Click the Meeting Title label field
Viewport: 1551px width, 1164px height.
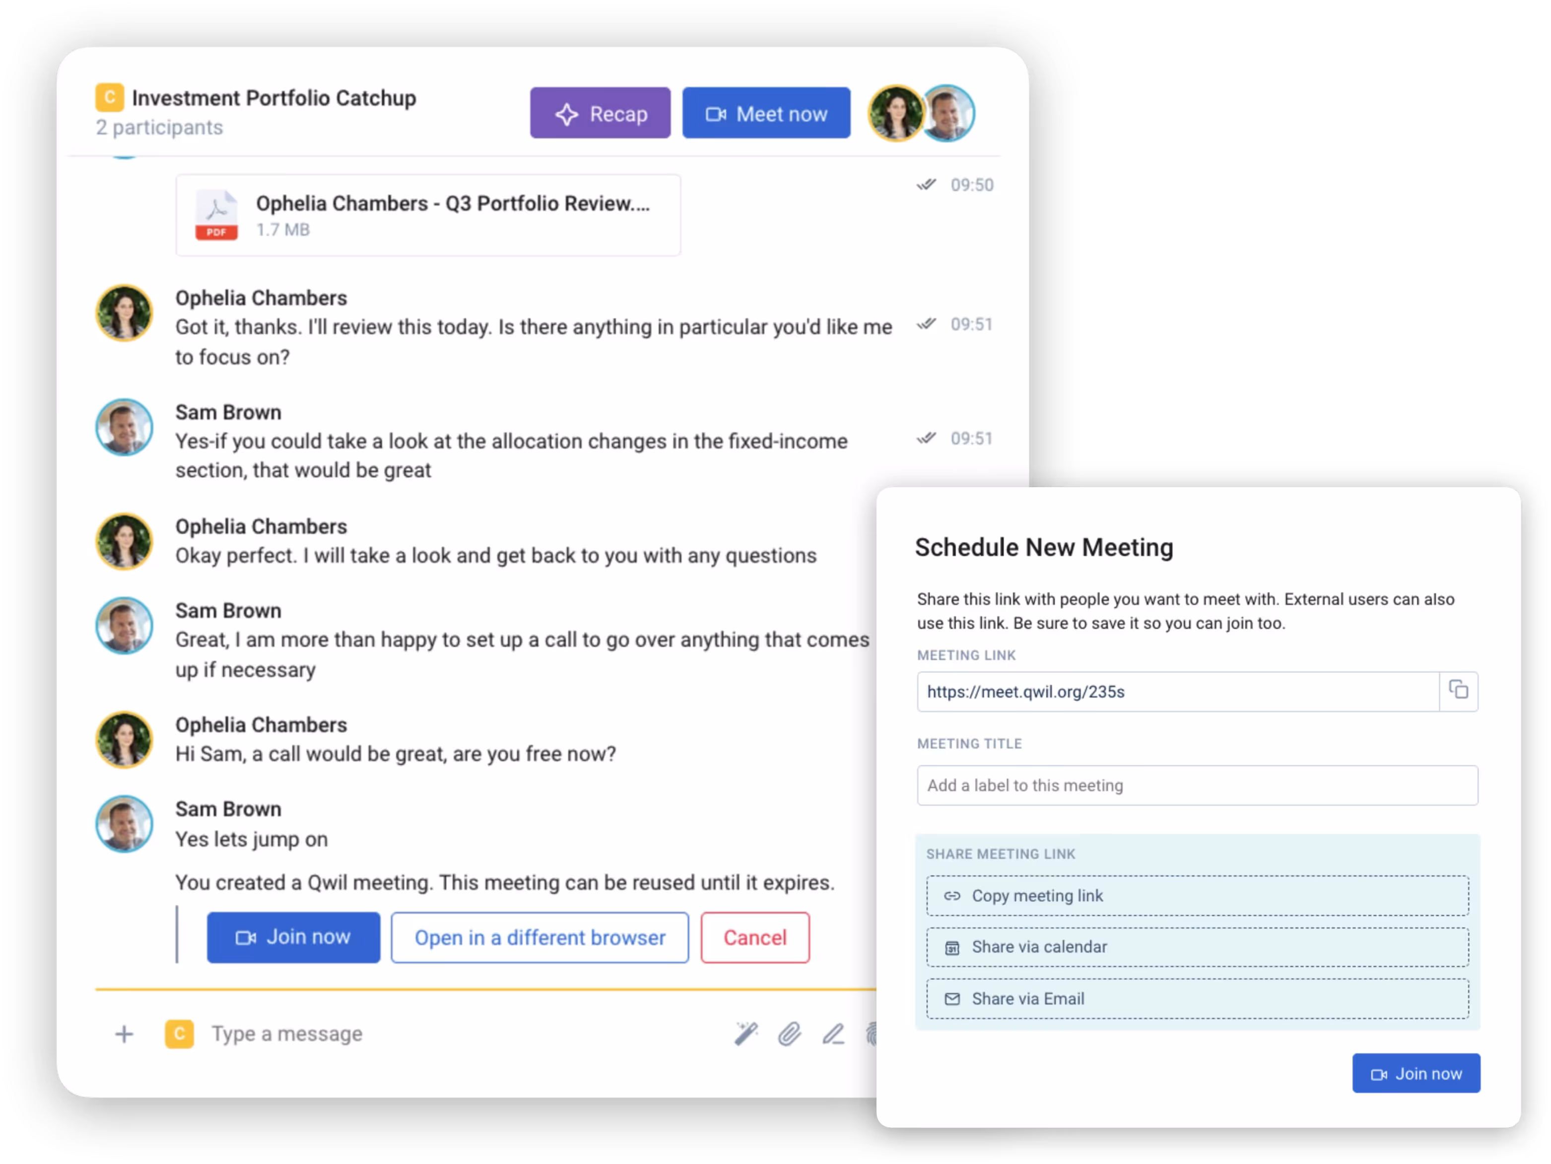[1197, 785]
